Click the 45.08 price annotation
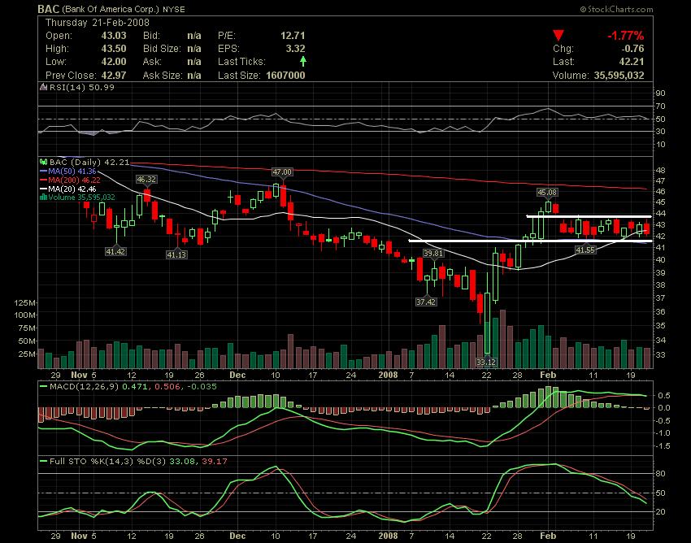Screen dimensions: 691x543 (547, 192)
